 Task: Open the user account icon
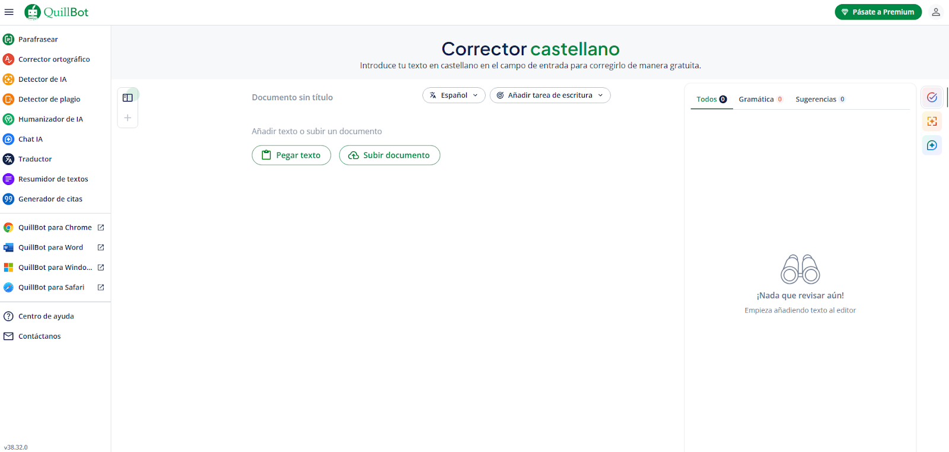(936, 12)
